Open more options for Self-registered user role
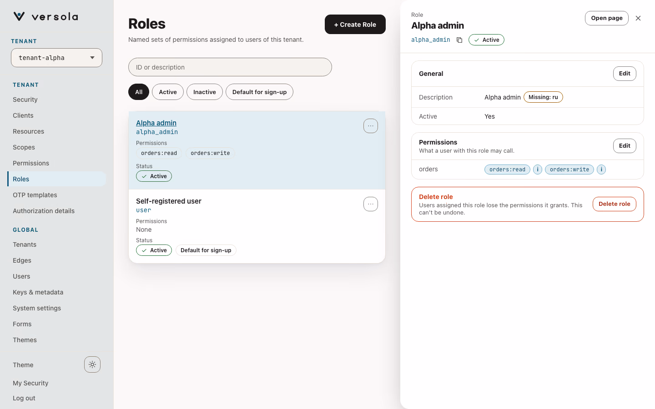This screenshot has width=655, height=409. pyautogui.click(x=371, y=204)
